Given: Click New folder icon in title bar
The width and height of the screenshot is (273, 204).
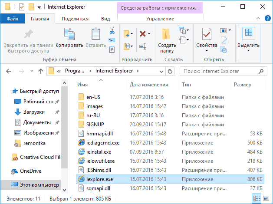Looking at the screenshot, I should pos(31,7).
